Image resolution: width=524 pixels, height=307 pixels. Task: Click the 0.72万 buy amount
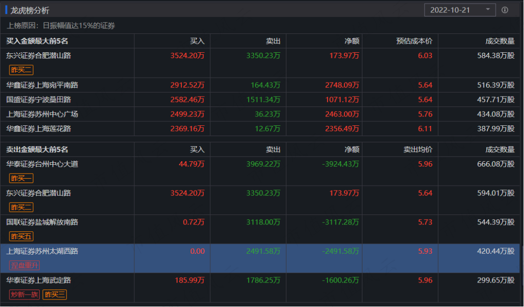pyautogui.click(x=193, y=222)
